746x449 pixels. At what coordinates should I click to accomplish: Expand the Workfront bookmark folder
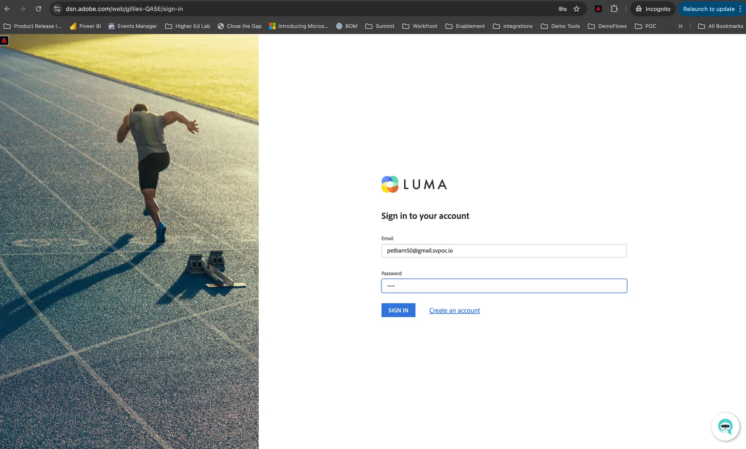coord(420,26)
